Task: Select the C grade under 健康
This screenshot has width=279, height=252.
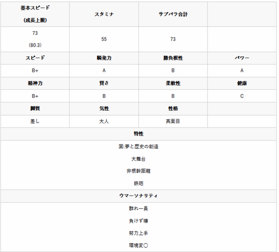Action: 242,96
